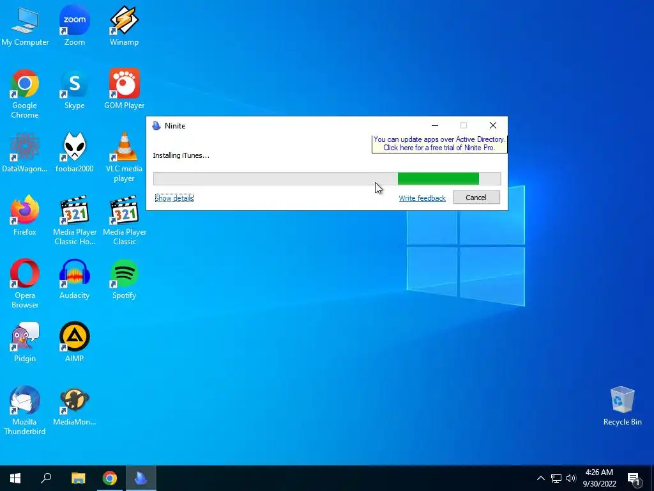
Task: Select the Audacity desktop shortcut
Action: point(74,279)
